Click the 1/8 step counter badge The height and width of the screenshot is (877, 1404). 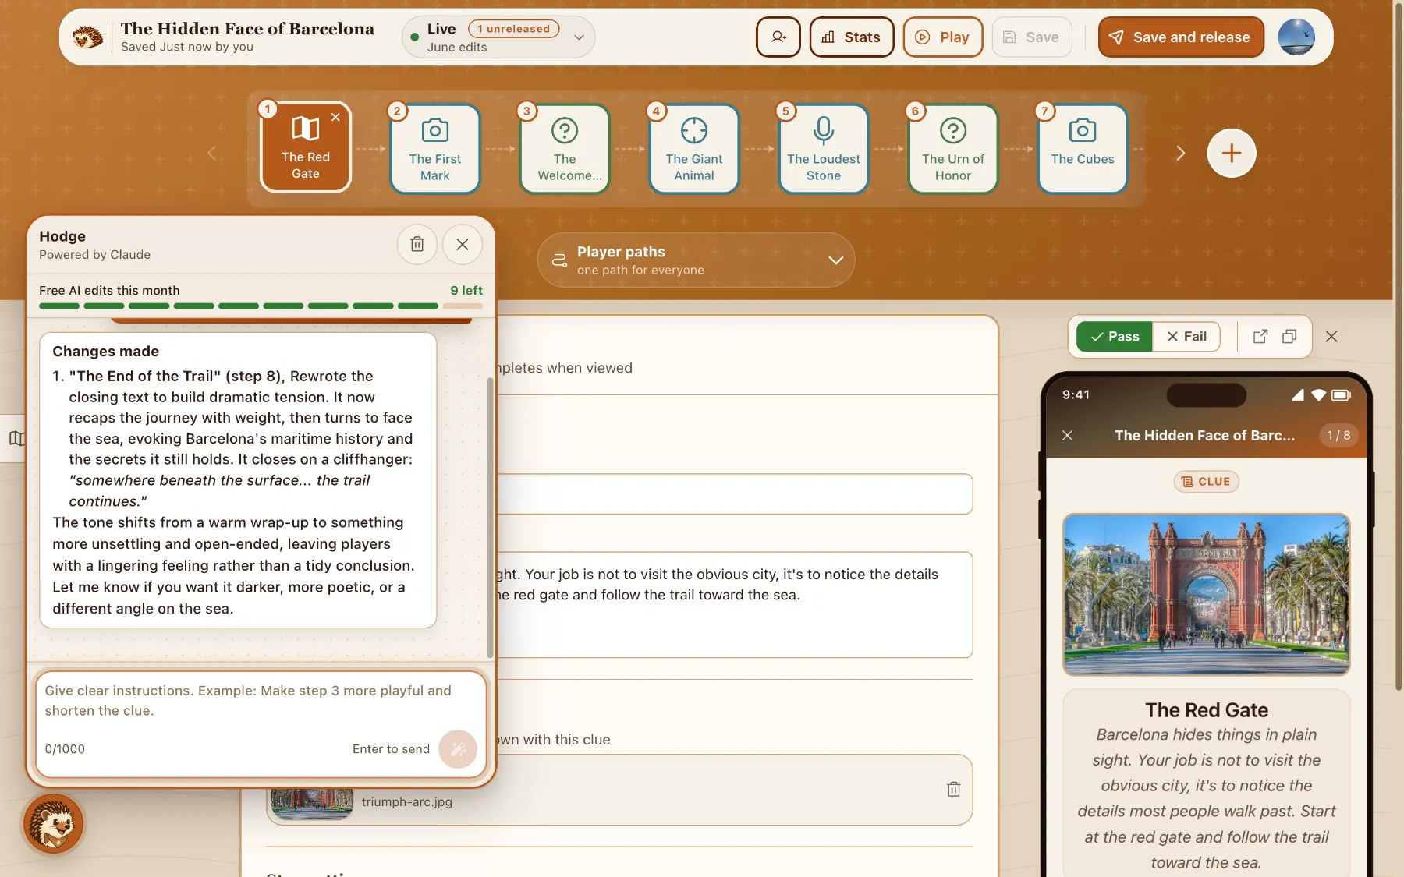click(1338, 436)
